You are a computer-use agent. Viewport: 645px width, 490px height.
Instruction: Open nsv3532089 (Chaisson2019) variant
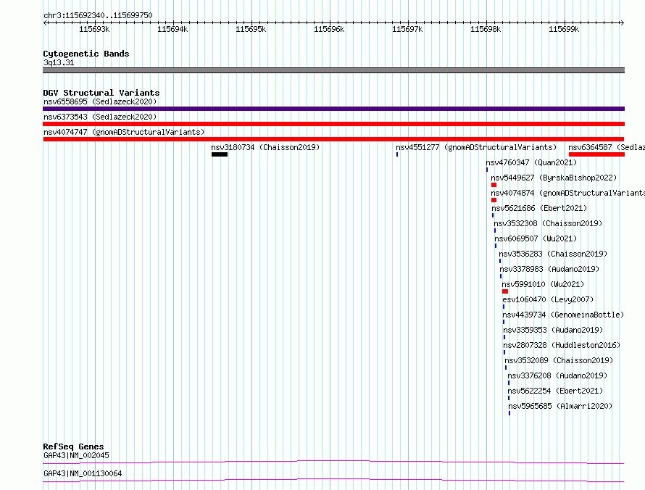coord(559,360)
